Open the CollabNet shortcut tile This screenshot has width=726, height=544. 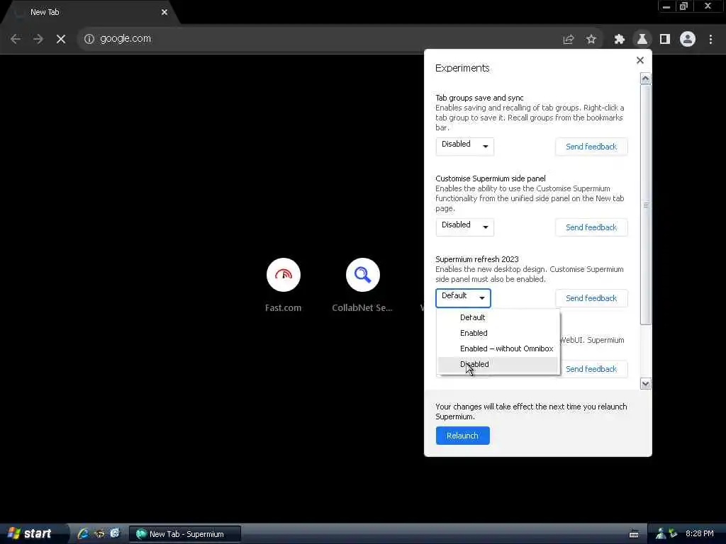[x=362, y=285]
